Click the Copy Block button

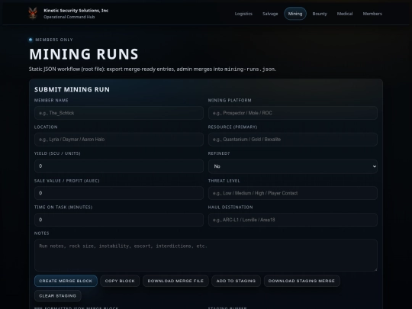(x=120, y=281)
